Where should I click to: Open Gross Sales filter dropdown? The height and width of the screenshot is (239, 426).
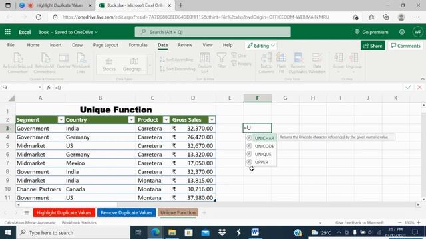point(212,119)
